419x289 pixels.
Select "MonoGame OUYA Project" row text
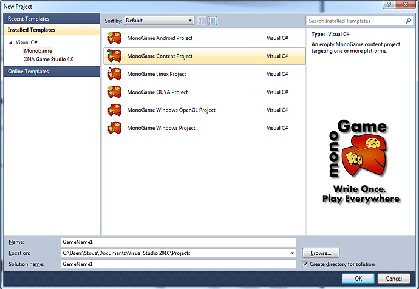coord(157,92)
